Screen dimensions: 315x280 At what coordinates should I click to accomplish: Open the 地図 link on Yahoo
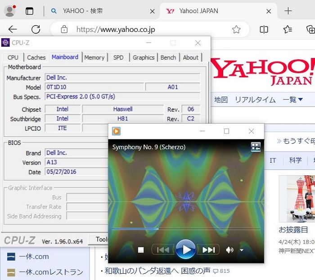[x=221, y=99]
